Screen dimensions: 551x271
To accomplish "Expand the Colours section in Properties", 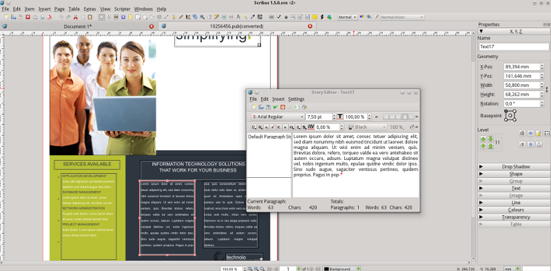I will click(512, 210).
